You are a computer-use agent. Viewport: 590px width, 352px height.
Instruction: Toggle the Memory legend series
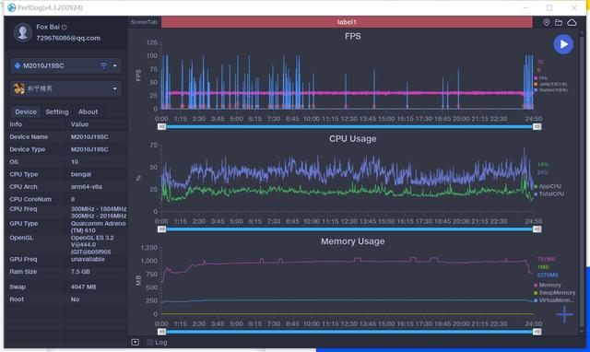click(548, 285)
